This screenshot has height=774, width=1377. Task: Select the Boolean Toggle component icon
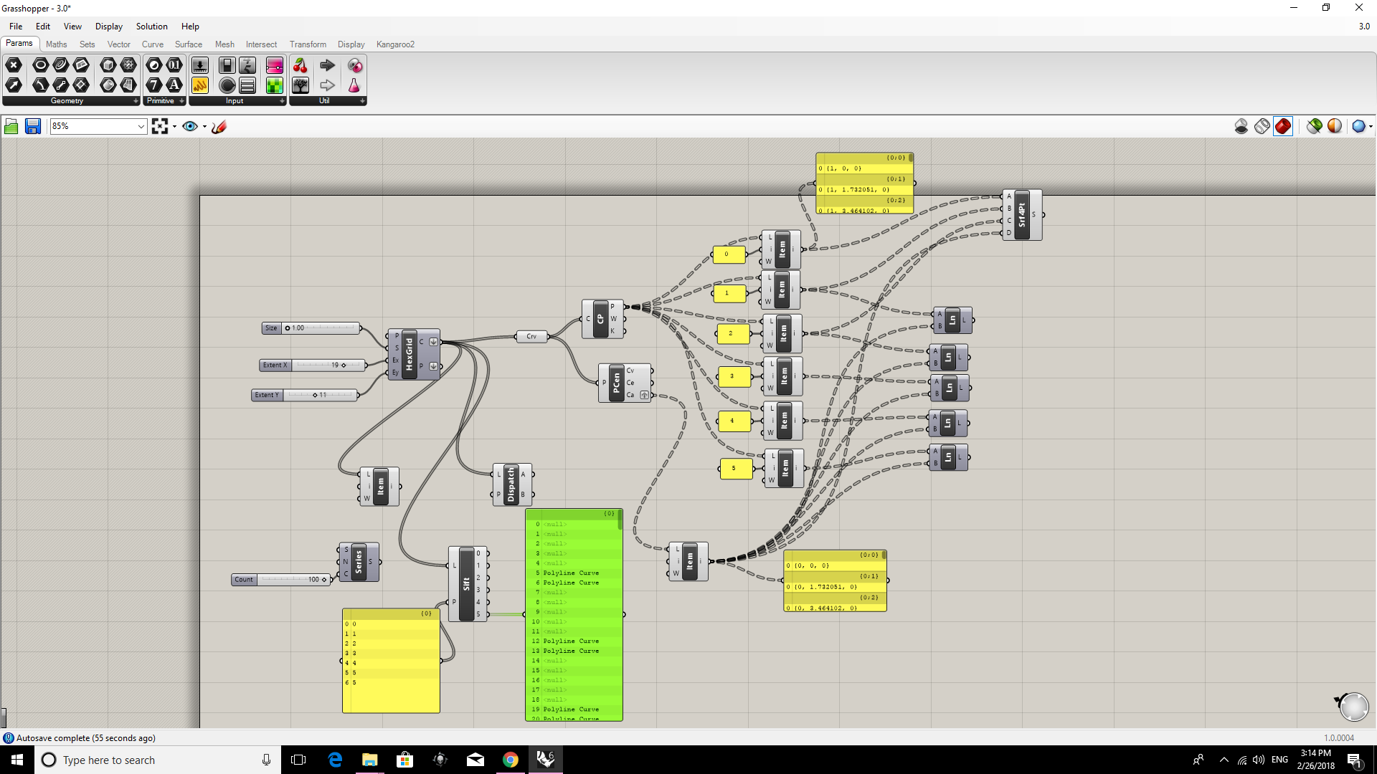point(227,66)
